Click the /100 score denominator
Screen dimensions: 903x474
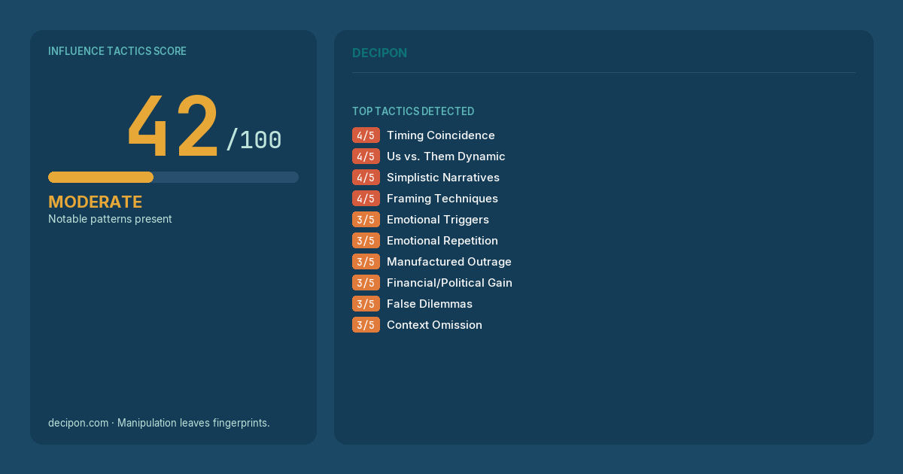point(254,140)
